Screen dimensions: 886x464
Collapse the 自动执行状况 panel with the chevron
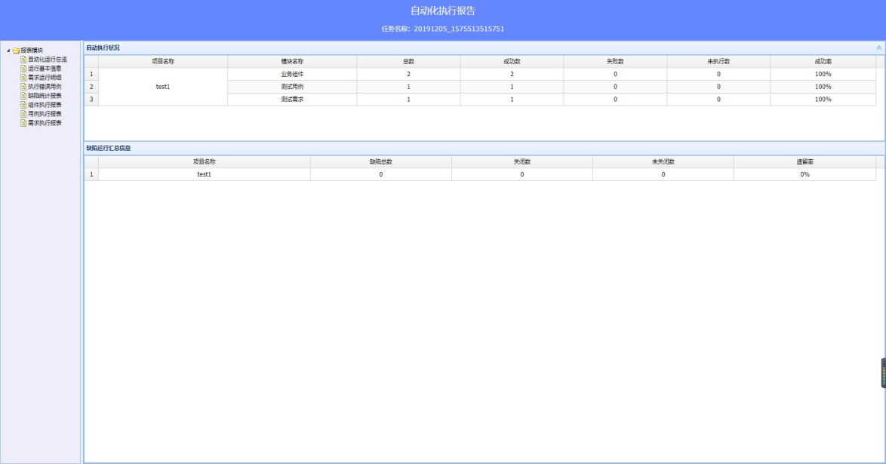point(878,48)
